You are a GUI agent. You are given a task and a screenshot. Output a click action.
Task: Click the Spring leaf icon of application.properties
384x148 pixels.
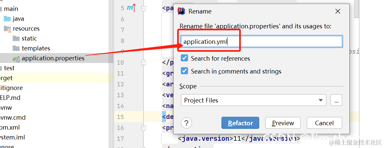(x=16, y=58)
